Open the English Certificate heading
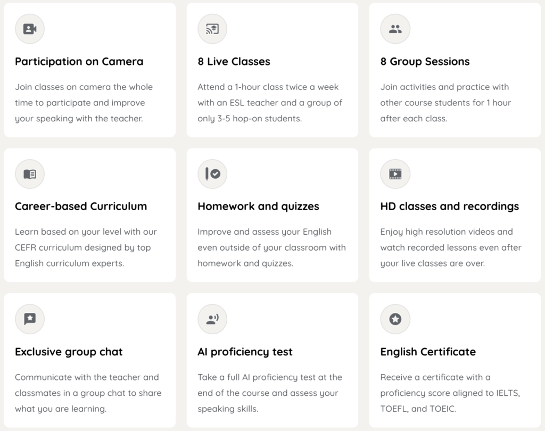The image size is (545, 431). coord(428,352)
